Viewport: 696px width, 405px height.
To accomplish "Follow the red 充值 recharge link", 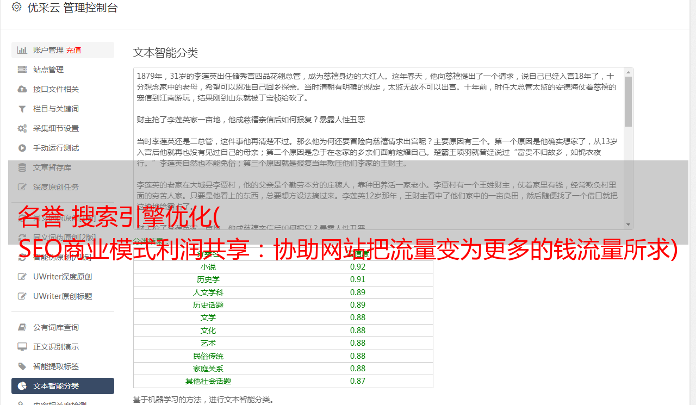I will (73, 50).
